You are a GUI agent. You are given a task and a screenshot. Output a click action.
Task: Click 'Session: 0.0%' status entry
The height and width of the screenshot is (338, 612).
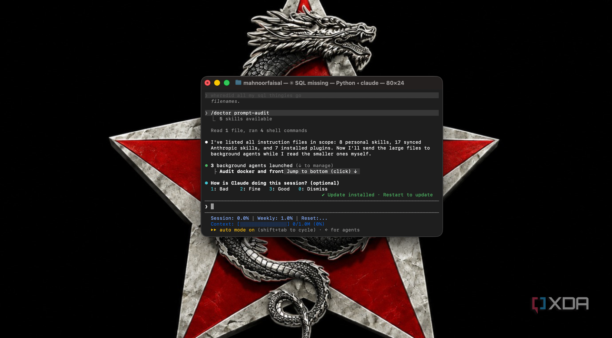coord(230,218)
